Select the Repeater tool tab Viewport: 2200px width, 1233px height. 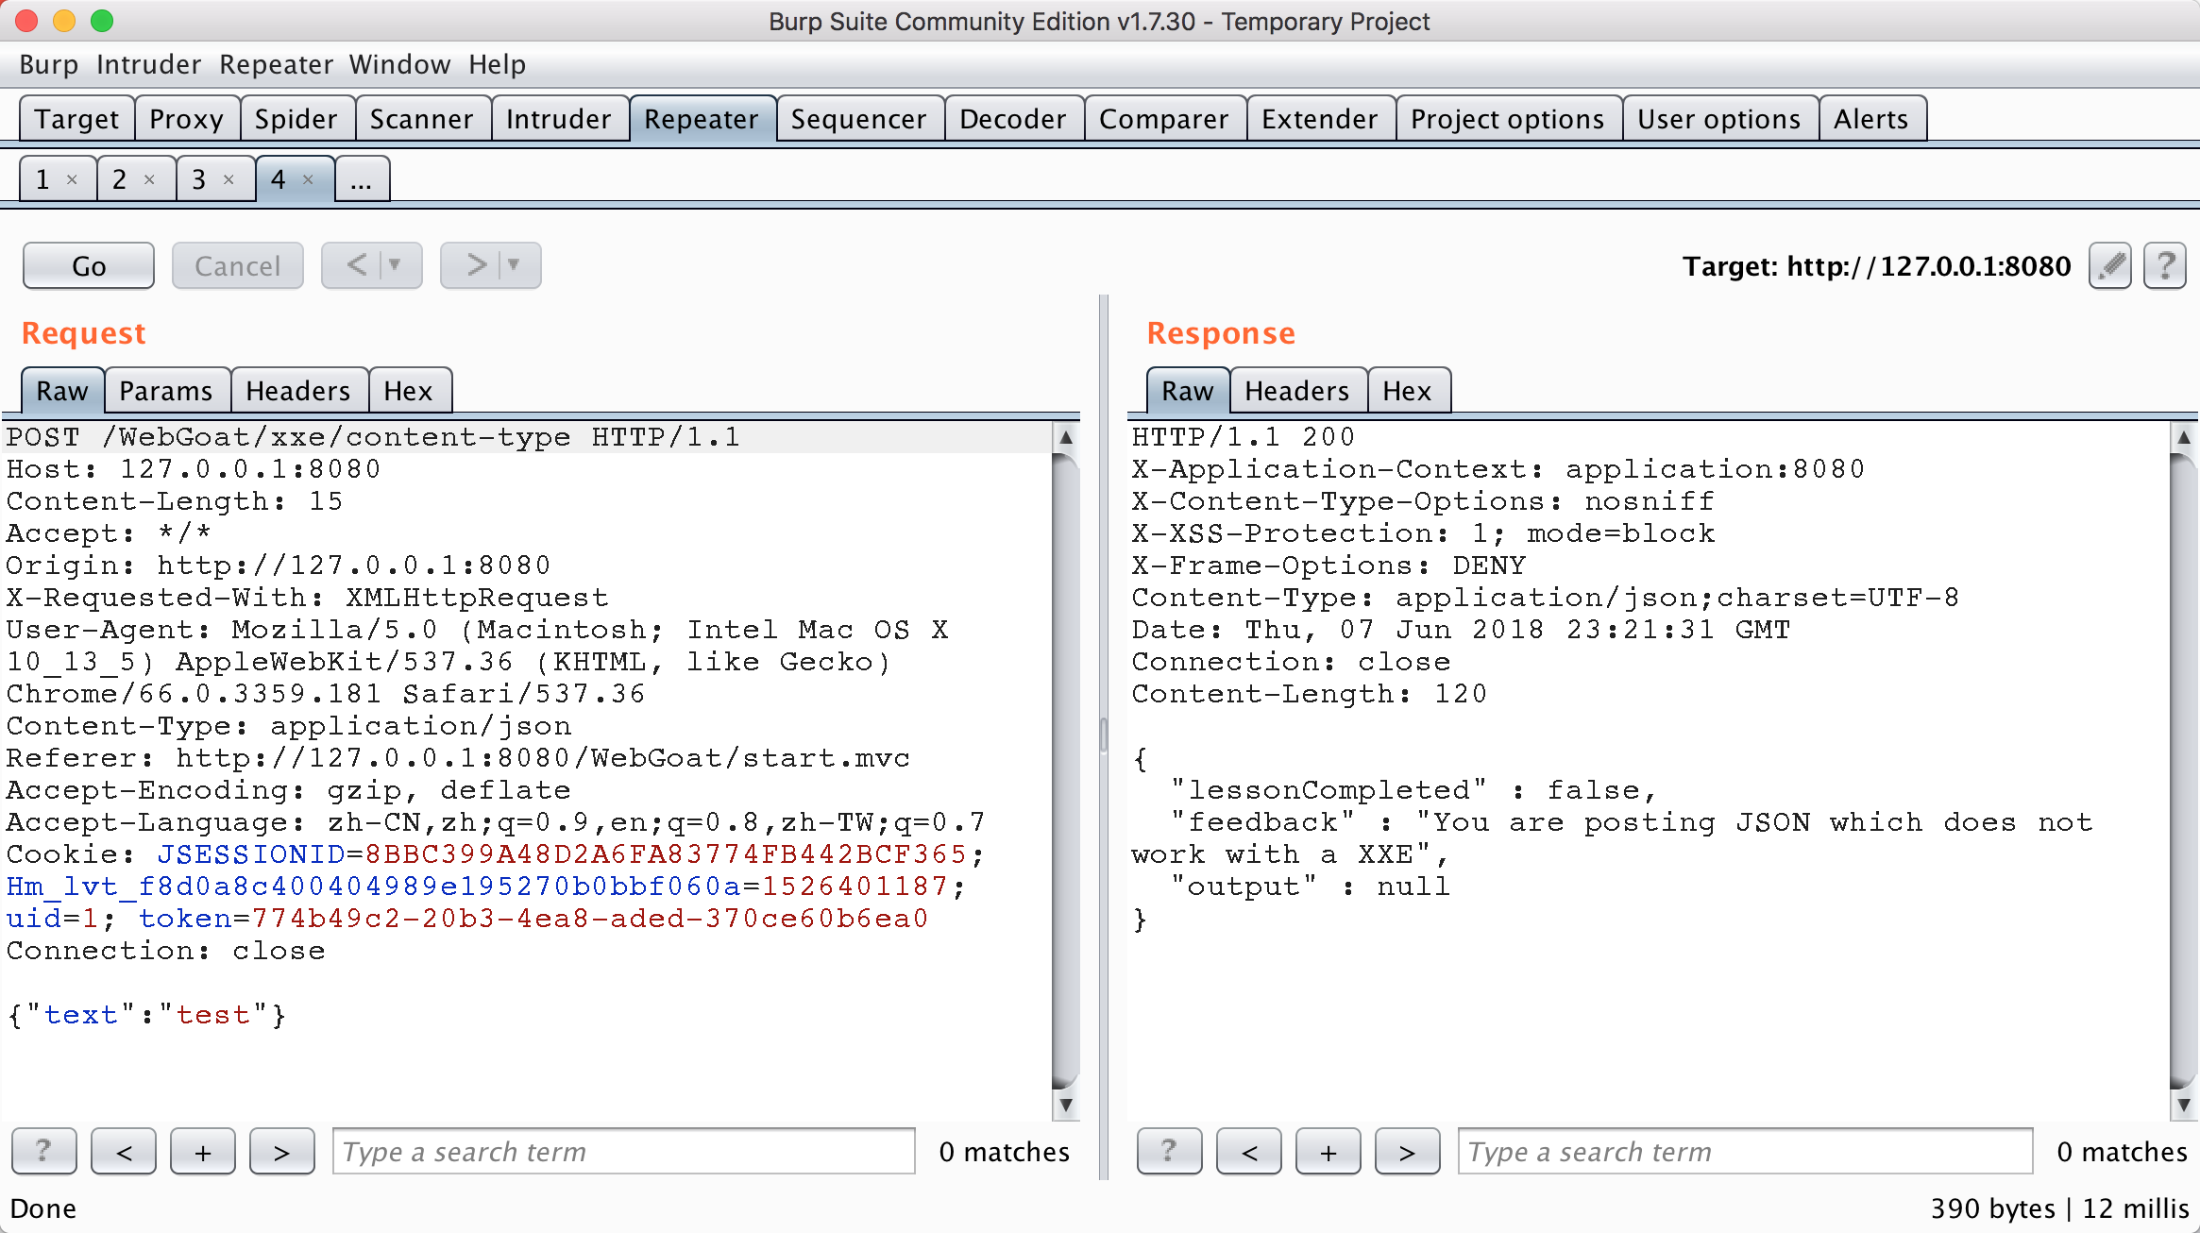(x=702, y=119)
